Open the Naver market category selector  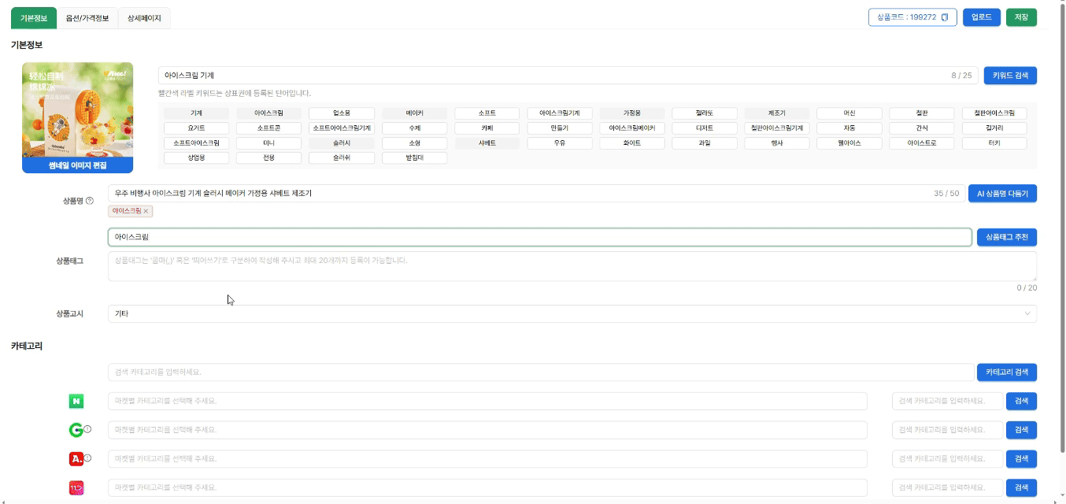(487, 402)
